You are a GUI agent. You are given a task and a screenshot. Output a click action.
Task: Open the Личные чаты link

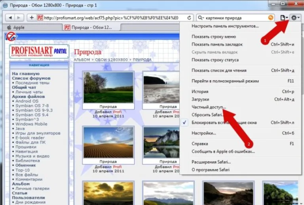pos(29,92)
